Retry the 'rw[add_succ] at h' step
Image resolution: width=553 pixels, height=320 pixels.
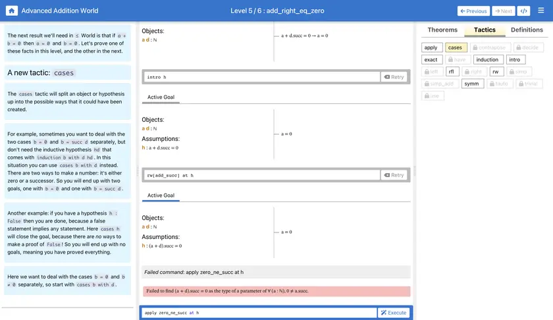tap(394, 175)
